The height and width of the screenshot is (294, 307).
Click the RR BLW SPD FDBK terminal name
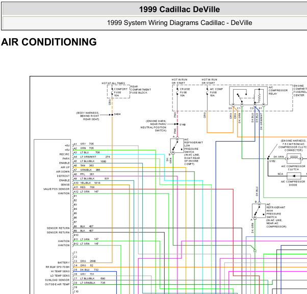tap(58, 267)
